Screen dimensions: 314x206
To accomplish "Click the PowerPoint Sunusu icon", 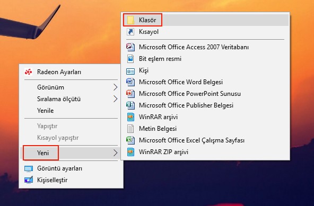I will pyautogui.click(x=130, y=94).
